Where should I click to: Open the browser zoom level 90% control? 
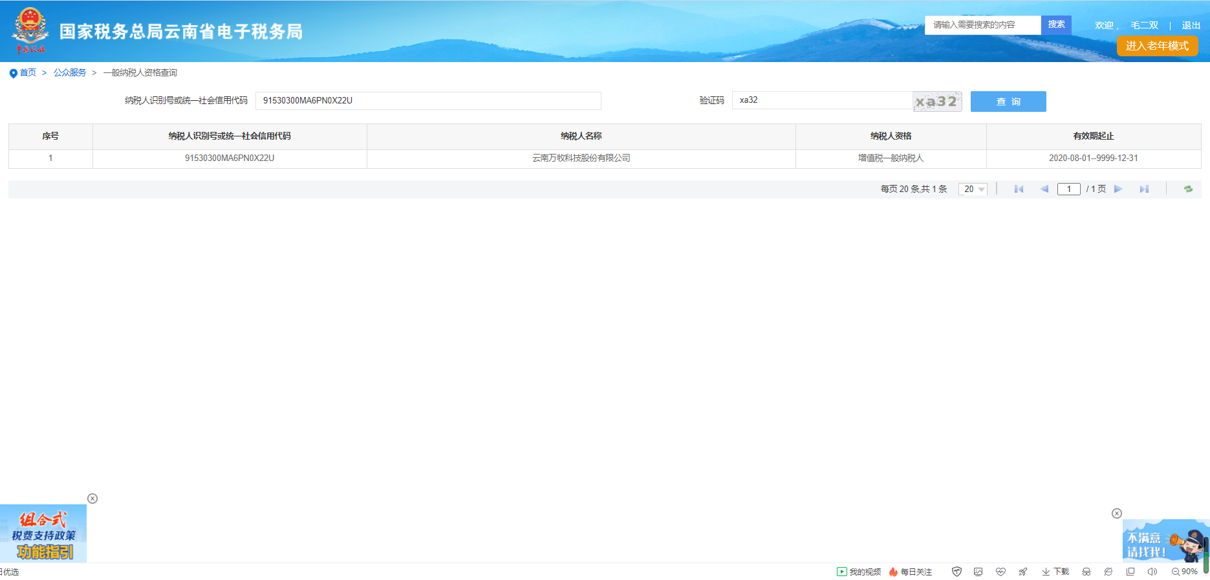tap(1184, 572)
